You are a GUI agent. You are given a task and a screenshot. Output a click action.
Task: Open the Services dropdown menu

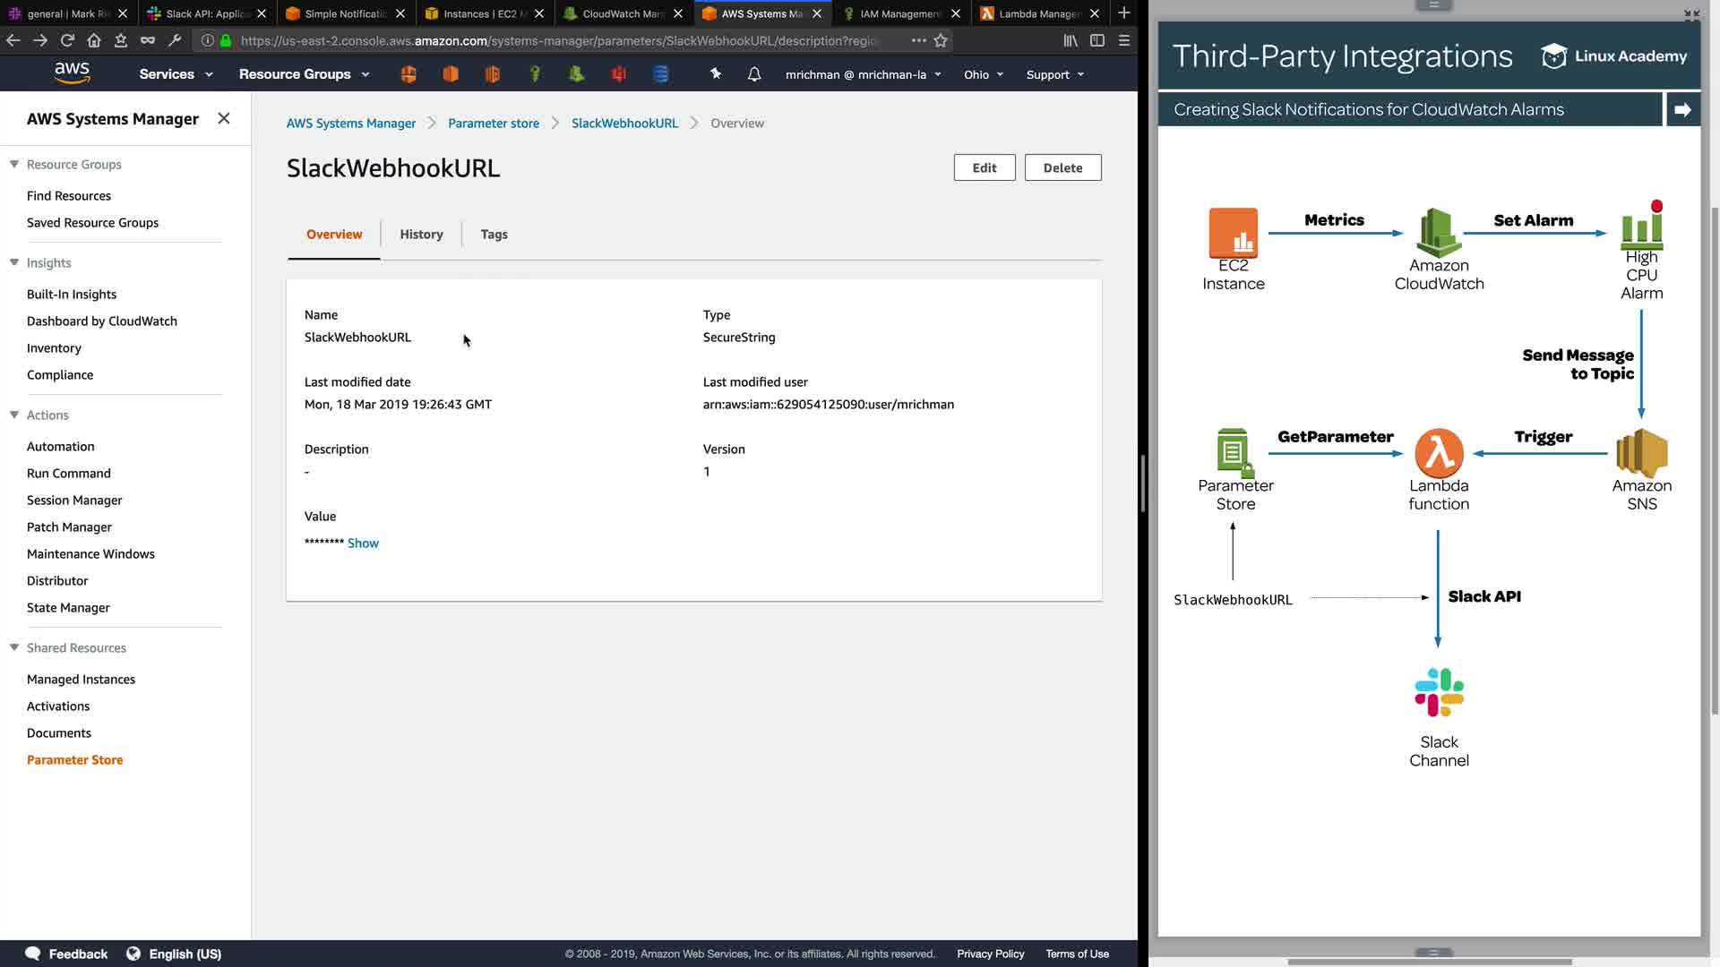[x=176, y=74]
